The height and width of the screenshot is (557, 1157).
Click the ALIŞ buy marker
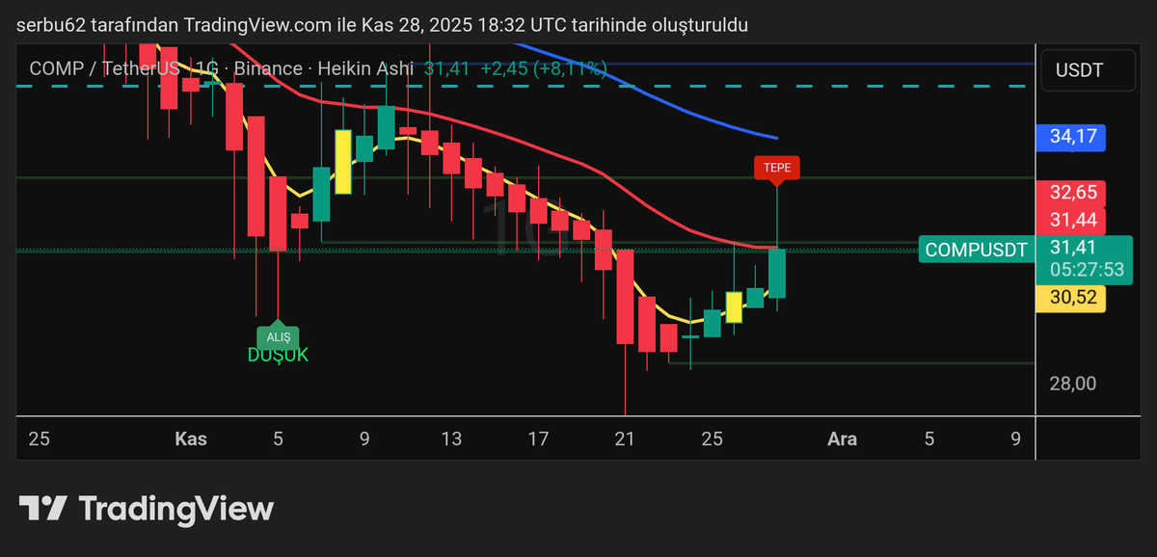(x=279, y=338)
